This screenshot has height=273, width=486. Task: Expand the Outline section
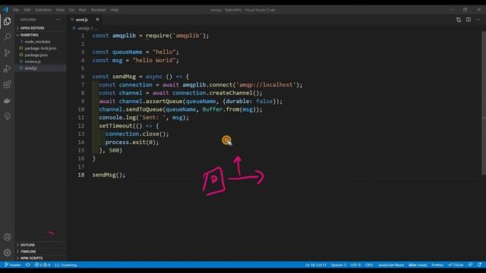click(x=40, y=245)
